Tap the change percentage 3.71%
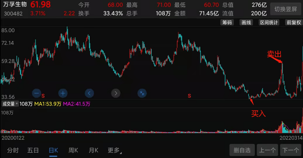The height and width of the screenshot is (158, 303). pos(38,13)
